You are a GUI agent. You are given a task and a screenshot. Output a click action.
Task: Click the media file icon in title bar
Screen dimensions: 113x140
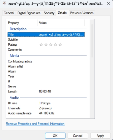[4, 3]
